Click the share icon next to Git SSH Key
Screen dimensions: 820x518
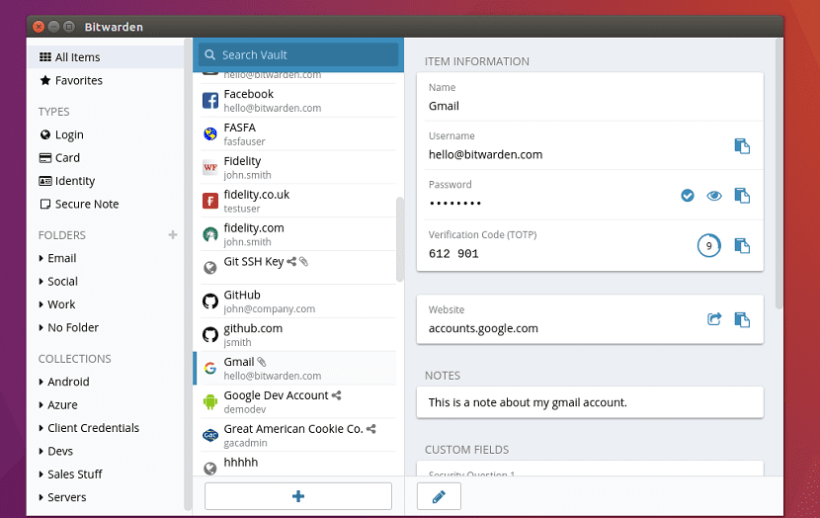pyautogui.click(x=291, y=261)
